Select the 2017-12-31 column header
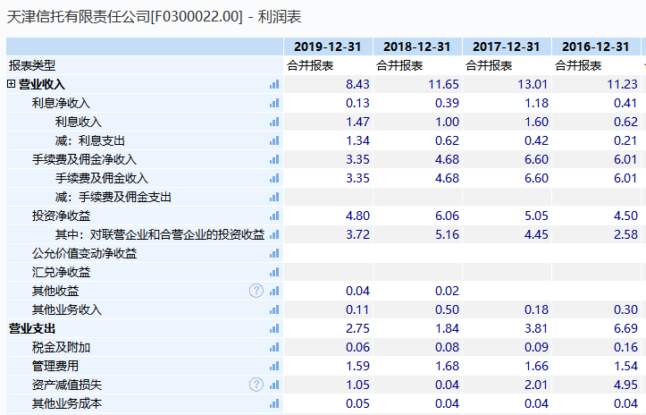 click(507, 47)
